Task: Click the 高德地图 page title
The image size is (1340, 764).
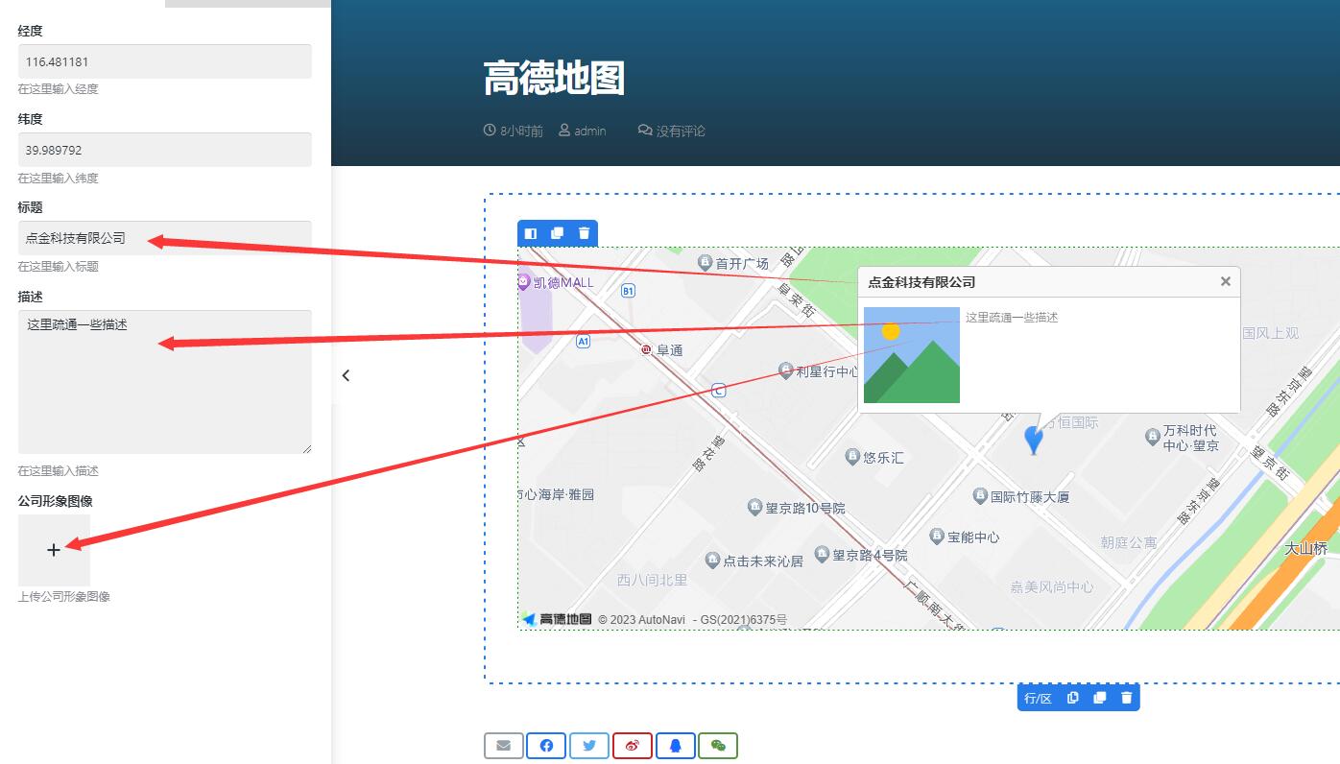Action: point(554,78)
